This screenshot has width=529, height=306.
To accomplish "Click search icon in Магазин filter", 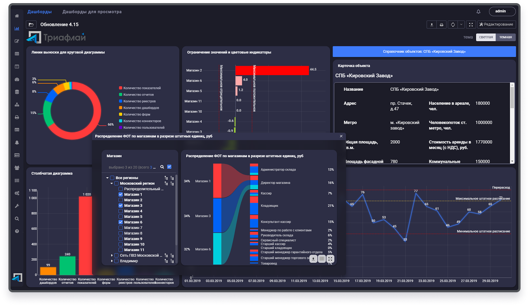I will pos(162,167).
